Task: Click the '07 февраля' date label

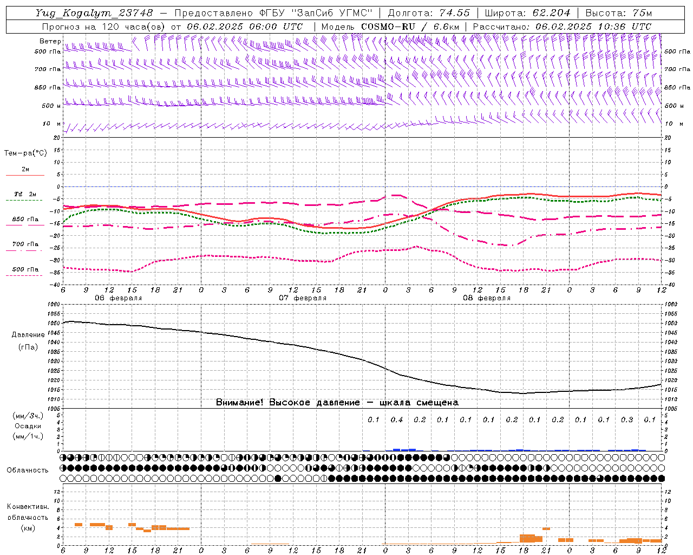Action: 303,298
